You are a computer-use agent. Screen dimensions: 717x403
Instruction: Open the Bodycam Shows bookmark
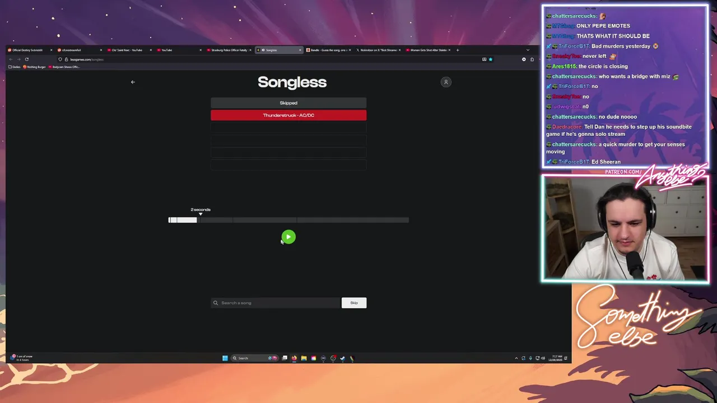pos(64,67)
